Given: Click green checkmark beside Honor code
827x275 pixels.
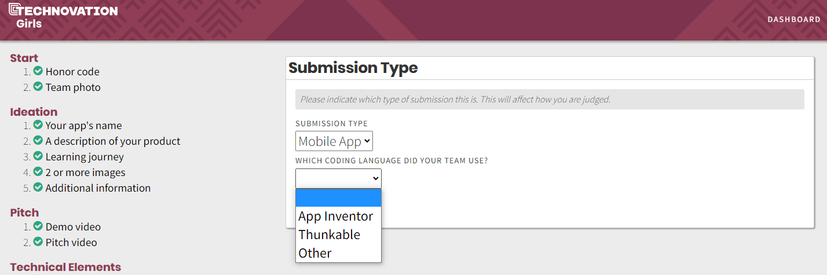Looking at the screenshot, I should [38, 71].
